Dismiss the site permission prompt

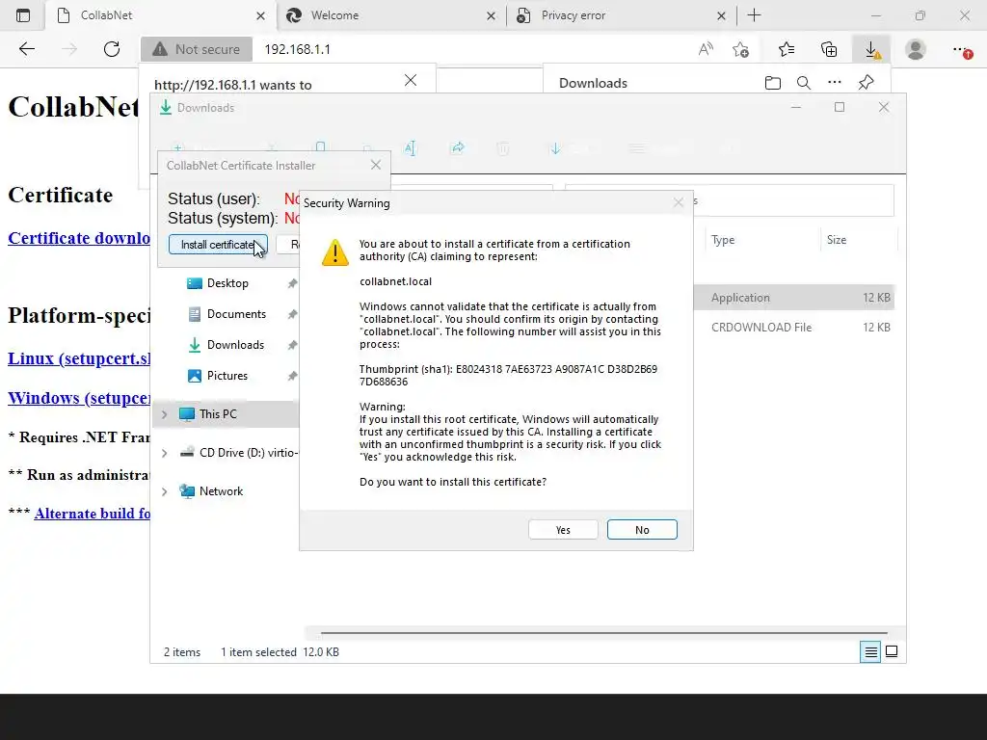(411, 80)
